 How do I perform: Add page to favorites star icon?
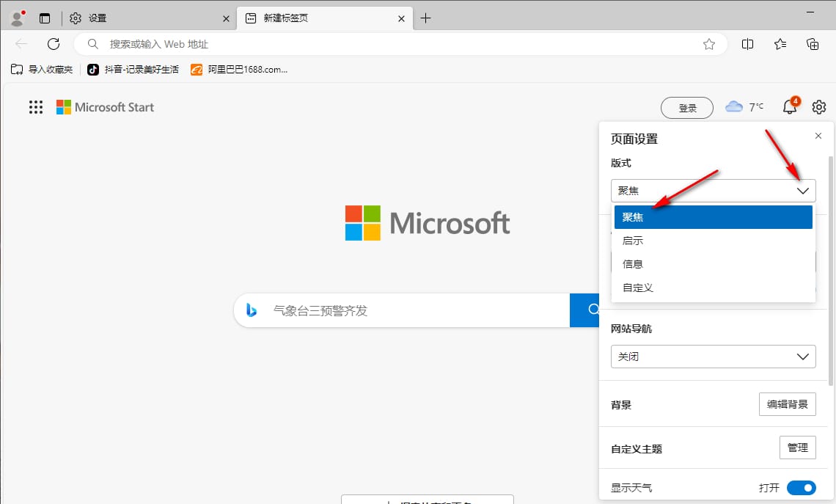[x=708, y=44]
